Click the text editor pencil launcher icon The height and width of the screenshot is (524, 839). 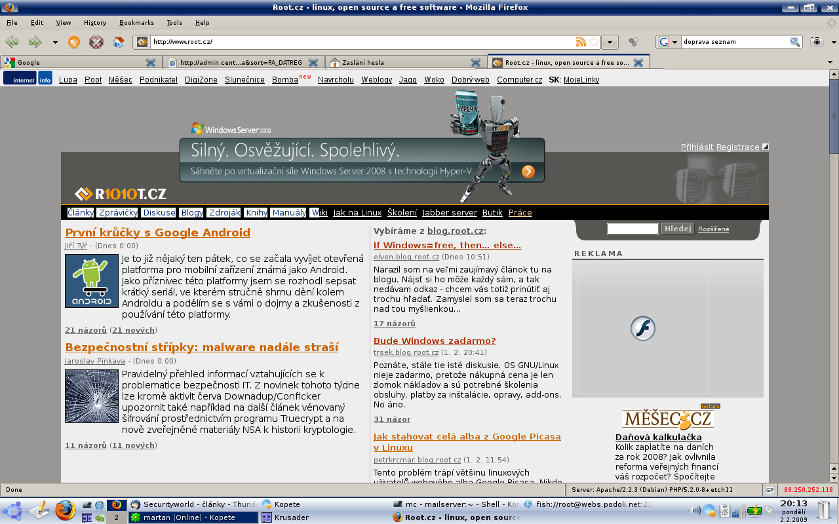pos(39,510)
